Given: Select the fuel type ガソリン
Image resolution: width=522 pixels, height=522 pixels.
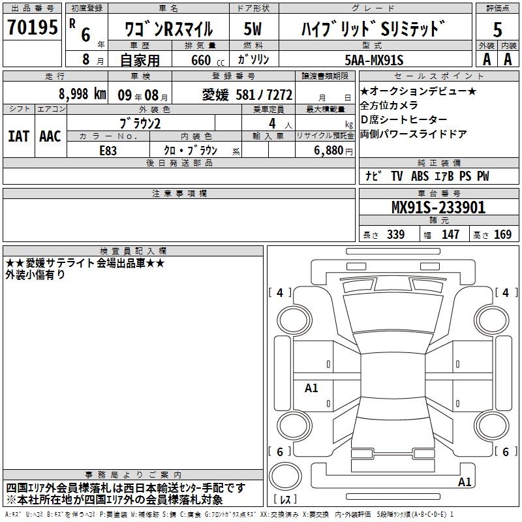Looking at the screenshot, I should (253, 59).
